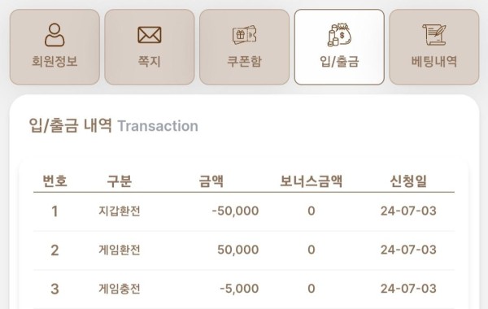Click the 입/출금 내역 Transaction heading
Image resolution: width=488 pixels, height=309 pixels.
click(114, 126)
